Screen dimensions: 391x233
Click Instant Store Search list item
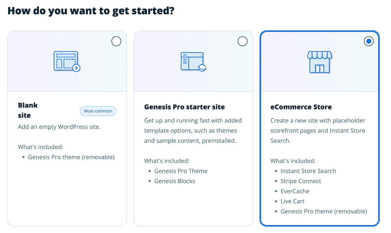click(308, 171)
